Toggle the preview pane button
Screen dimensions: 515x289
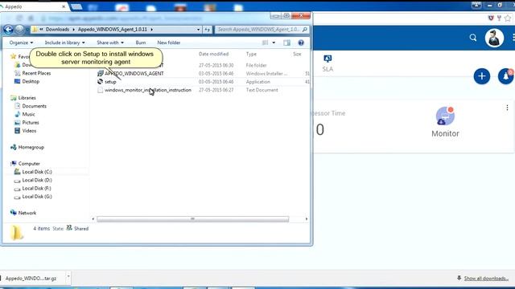[286, 43]
